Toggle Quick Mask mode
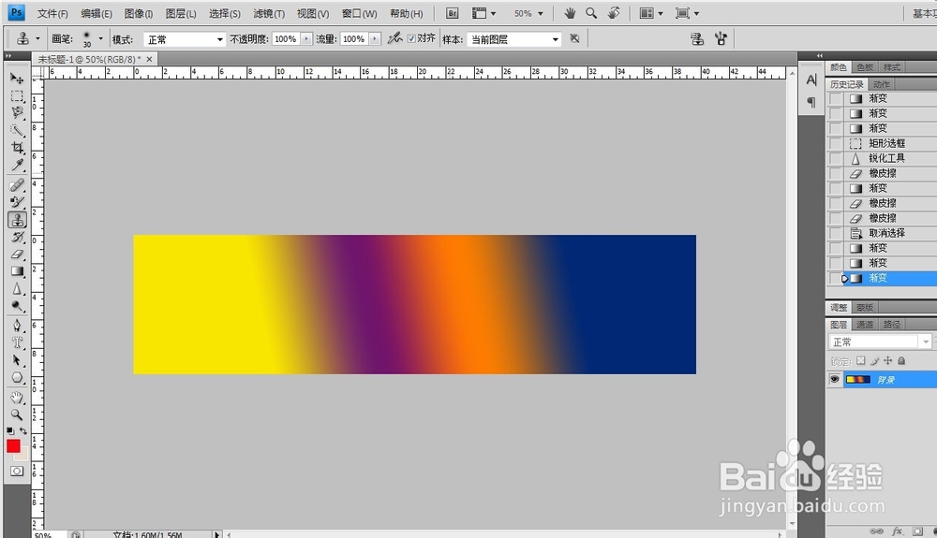The width and height of the screenshot is (937, 538). [17, 472]
